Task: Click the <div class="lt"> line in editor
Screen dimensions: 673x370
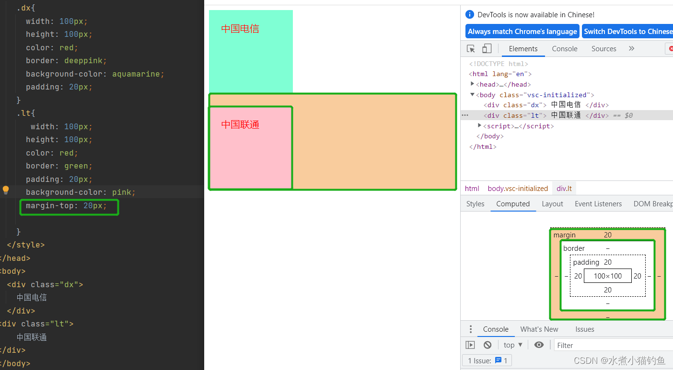Action: (x=37, y=324)
